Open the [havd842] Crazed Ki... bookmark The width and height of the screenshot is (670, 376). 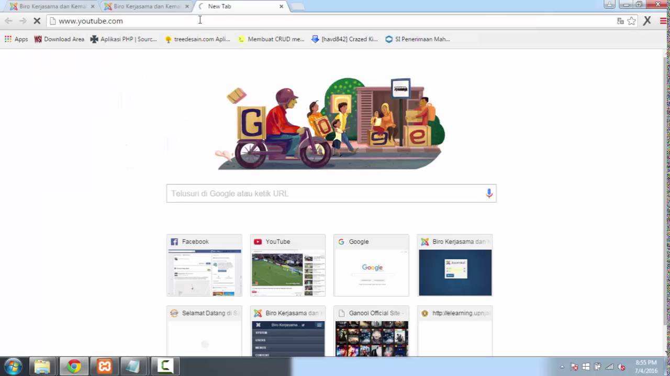click(344, 39)
